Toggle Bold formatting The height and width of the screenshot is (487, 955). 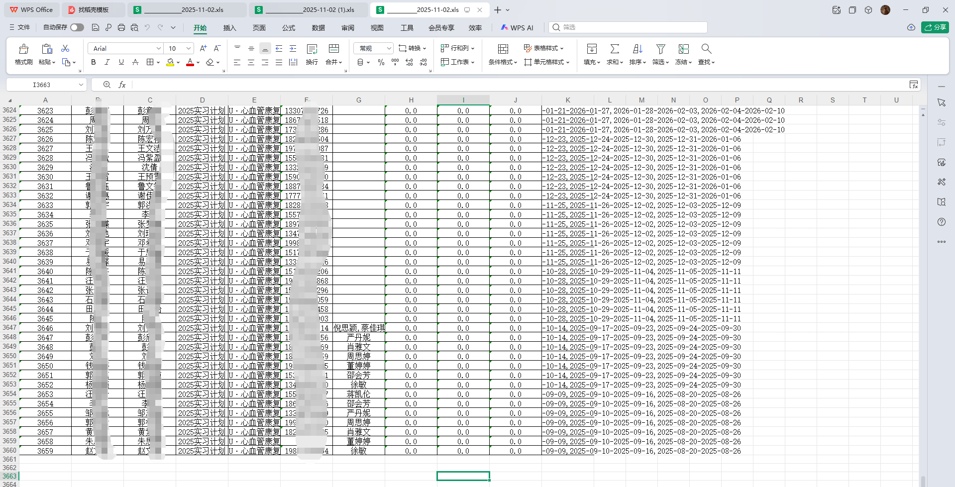click(93, 62)
